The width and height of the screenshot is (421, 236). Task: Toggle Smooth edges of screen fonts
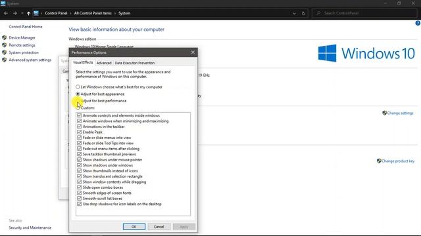point(79,193)
